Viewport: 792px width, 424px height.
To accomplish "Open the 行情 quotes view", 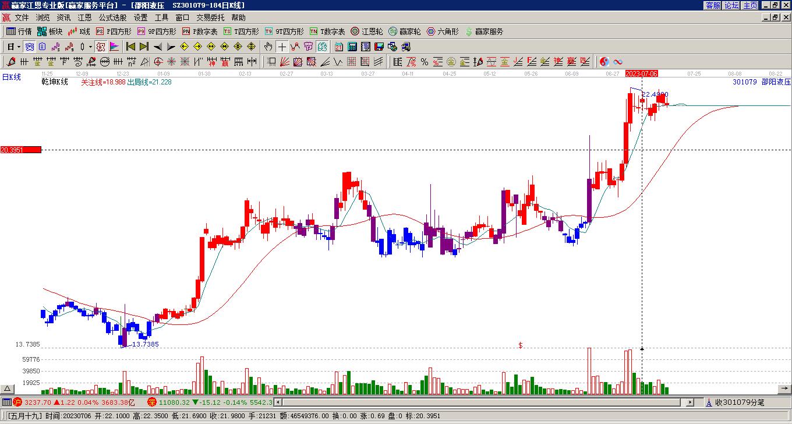I will [x=19, y=31].
